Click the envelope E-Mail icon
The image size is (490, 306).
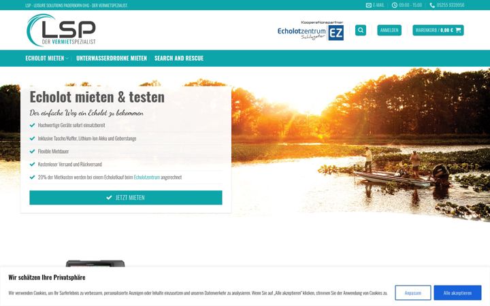tap(368, 5)
